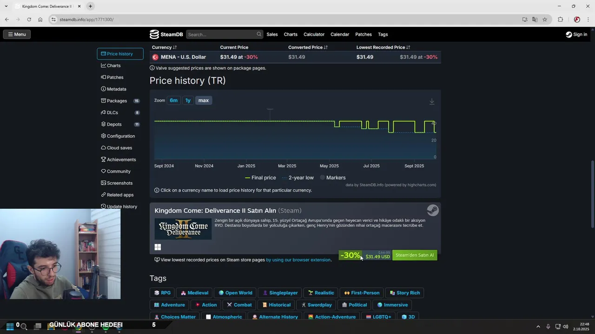Reload the page with the browser refresh icon
Viewport: 595px width, 334px height.
click(x=29, y=19)
